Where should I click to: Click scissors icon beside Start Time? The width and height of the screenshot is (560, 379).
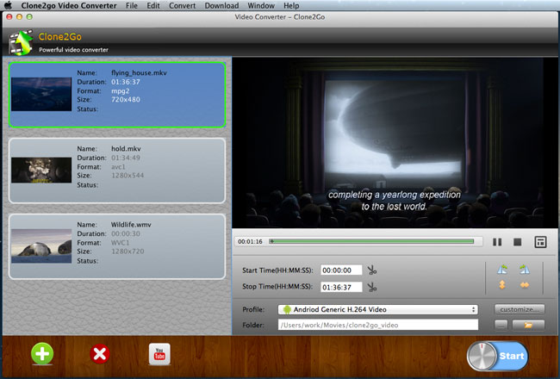pyautogui.click(x=372, y=270)
